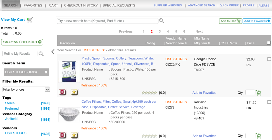
Task: Click the View My Cart link
Action: 13,20
